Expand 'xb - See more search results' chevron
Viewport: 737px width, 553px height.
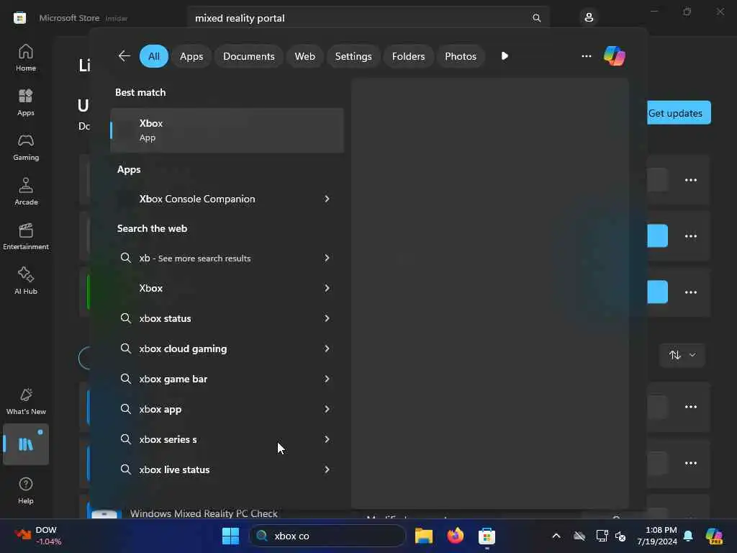click(327, 258)
